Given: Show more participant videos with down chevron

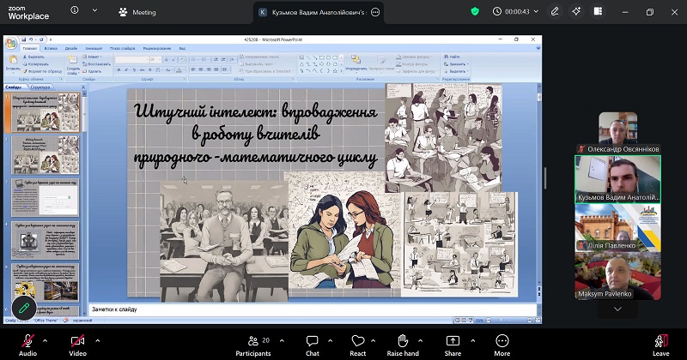Looking at the screenshot, I should tap(617, 309).
